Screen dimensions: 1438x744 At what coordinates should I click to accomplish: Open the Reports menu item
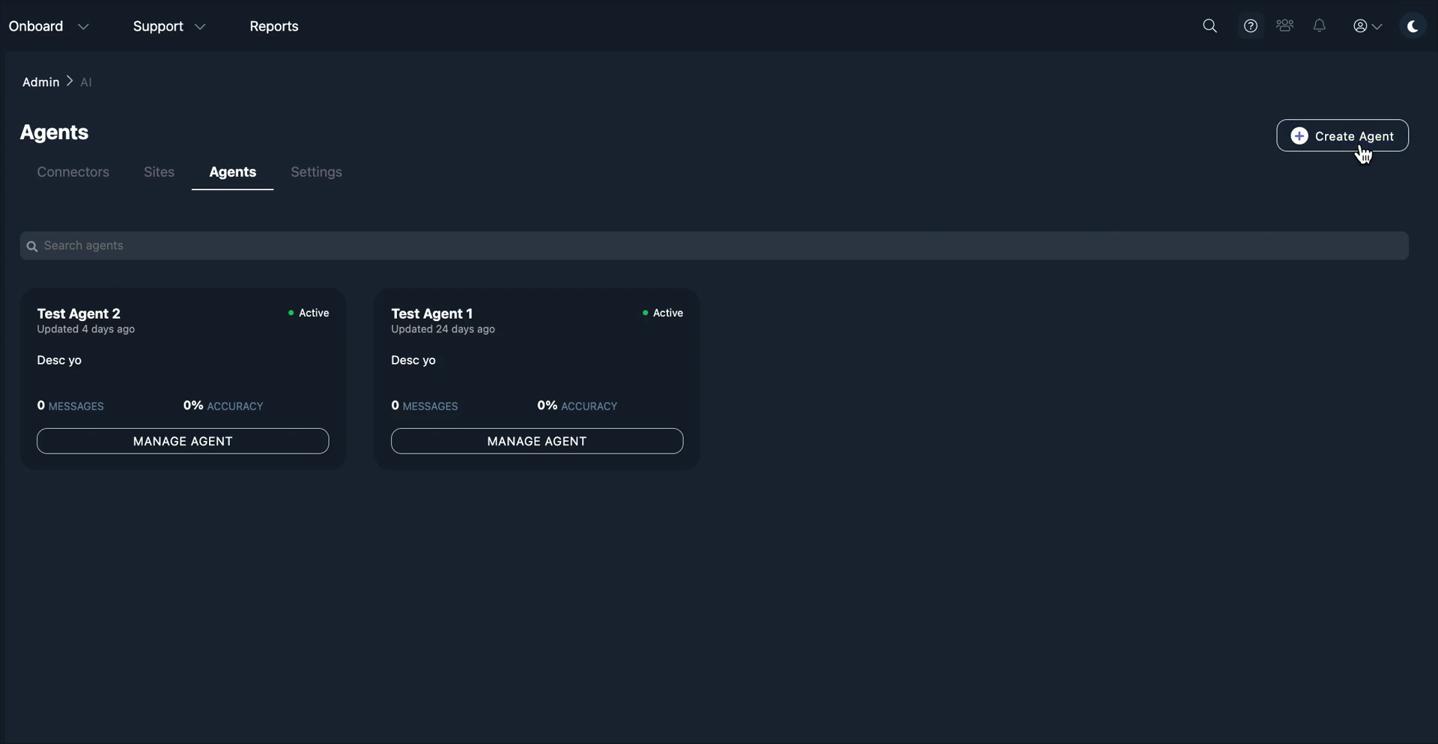pos(274,26)
